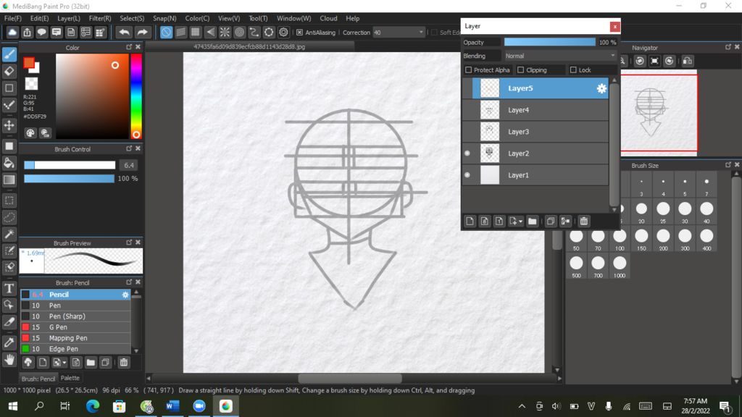Select the Text tool
742x417 pixels.
click(x=9, y=288)
